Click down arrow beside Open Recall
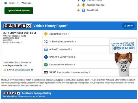Image resolution: width=138 pixels, height=103 pixels. tap(78, 10)
